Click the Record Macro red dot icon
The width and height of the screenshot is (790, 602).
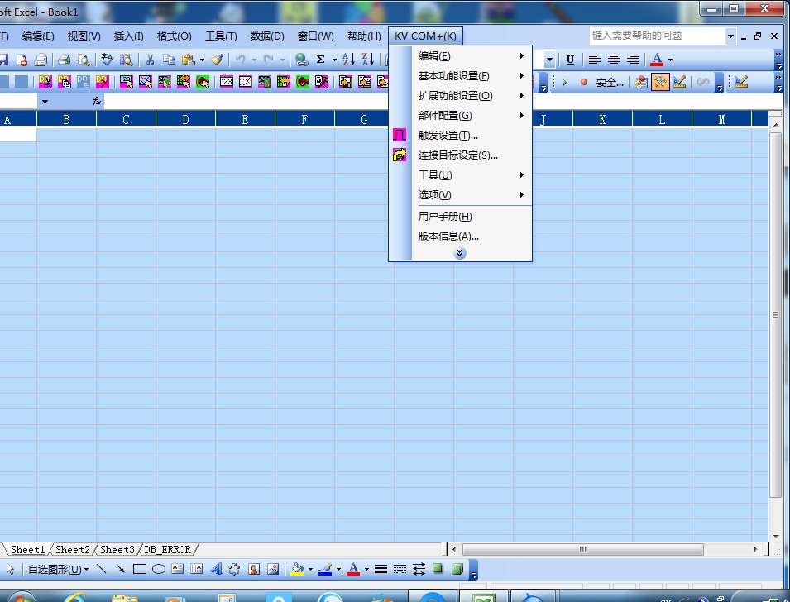click(583, 82)
